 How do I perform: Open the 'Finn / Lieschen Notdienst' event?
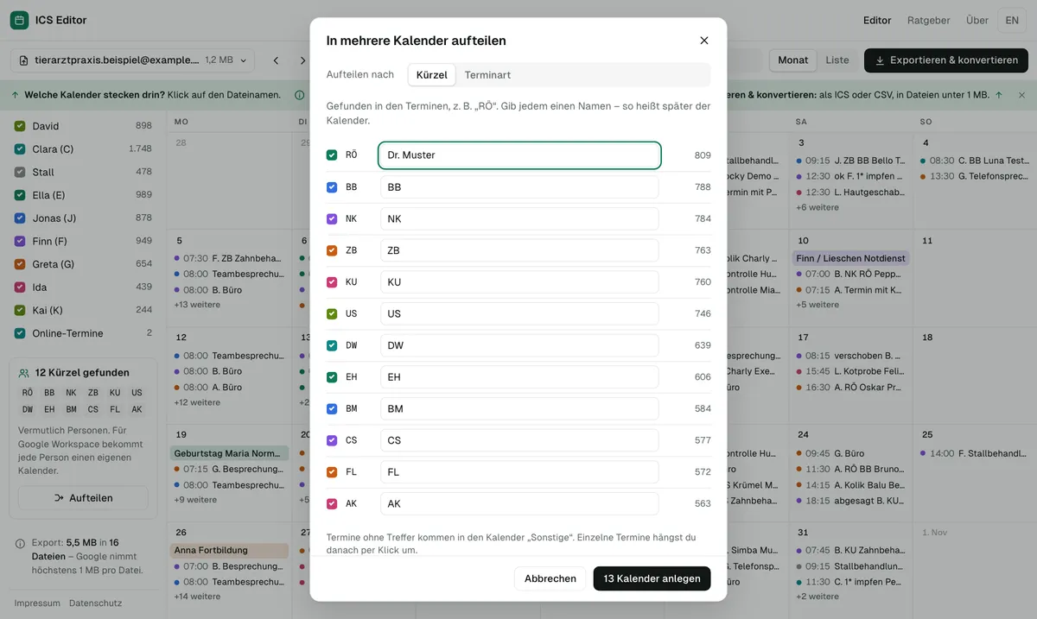pyautogui.click(x=851, y=258)
